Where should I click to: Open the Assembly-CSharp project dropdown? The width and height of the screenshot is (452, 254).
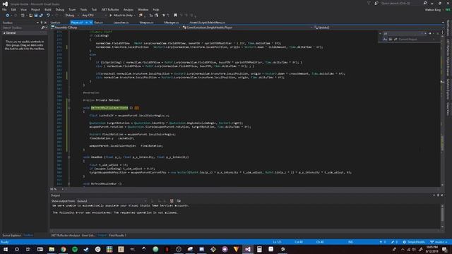click(116, 28)
